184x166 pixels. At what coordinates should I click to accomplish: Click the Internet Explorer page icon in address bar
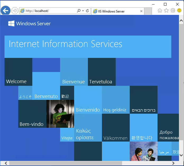pyautogui.click(x=22, y=11)
